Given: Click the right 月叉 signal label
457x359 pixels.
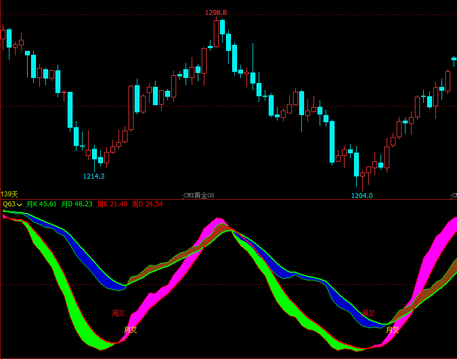Looking at the screenshot, I should (x=393, y=330).
